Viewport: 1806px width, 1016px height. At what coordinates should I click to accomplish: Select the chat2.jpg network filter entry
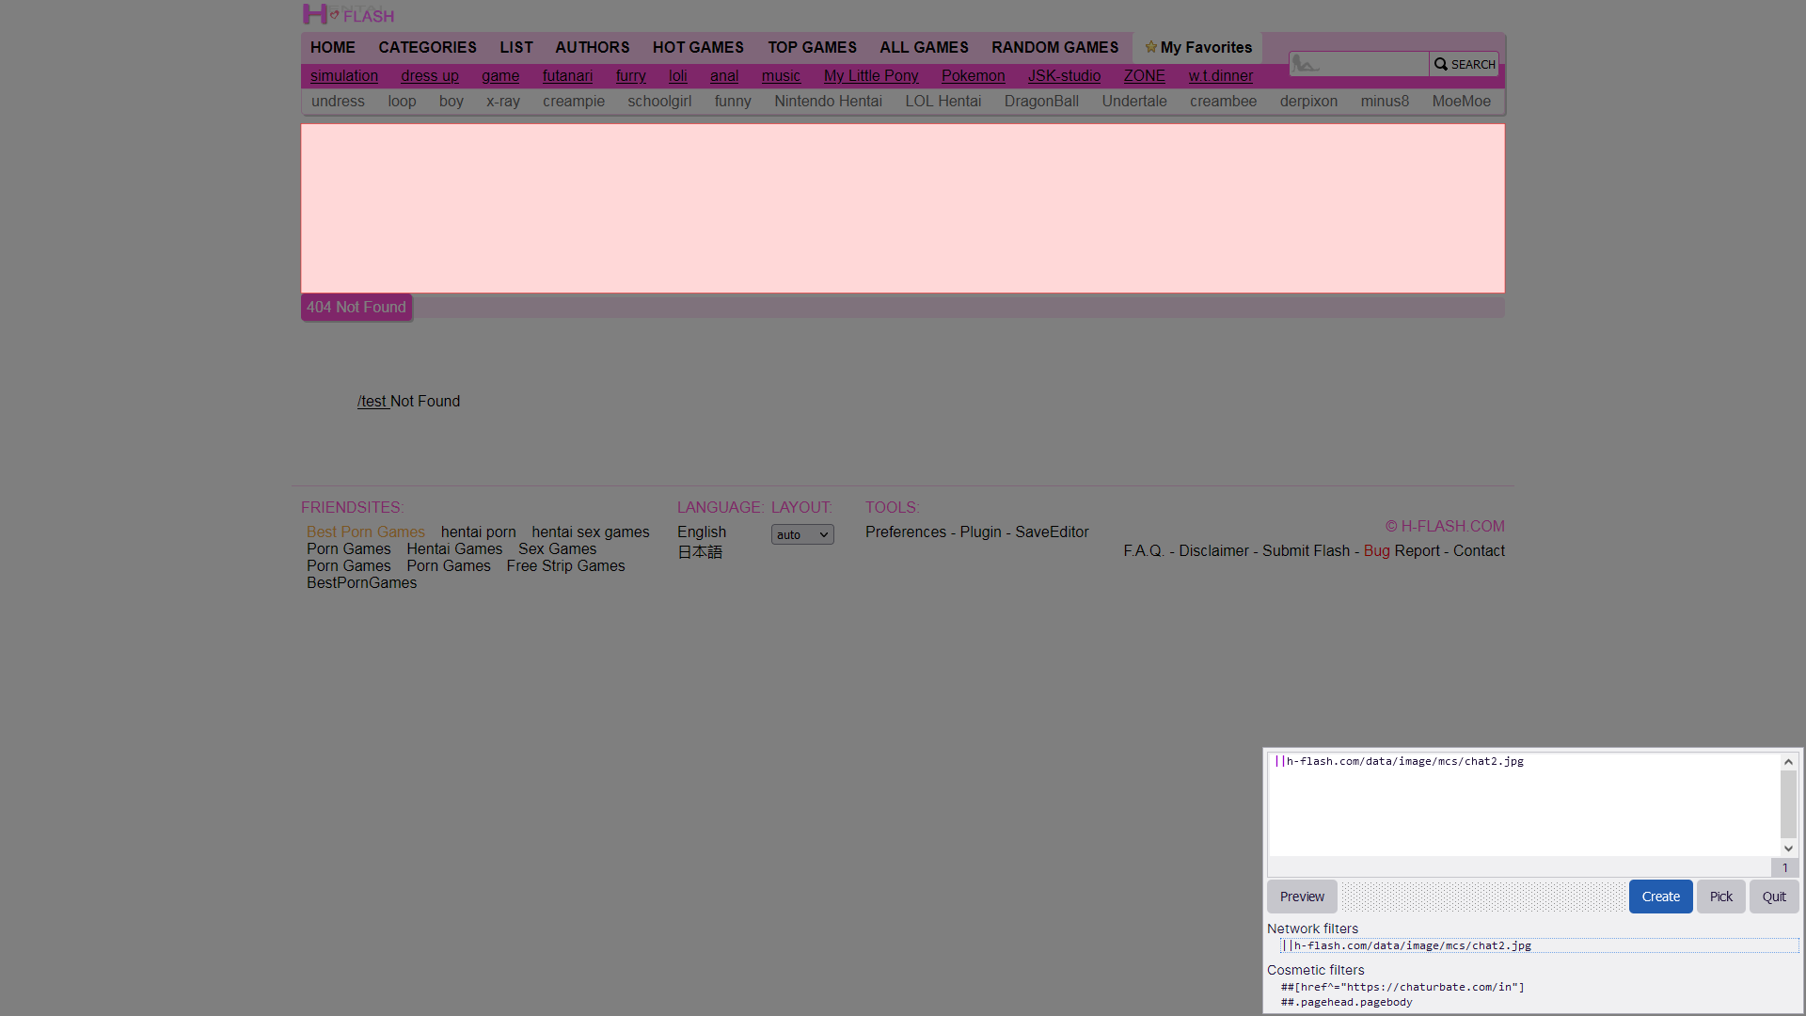(x=1411, y=945)
